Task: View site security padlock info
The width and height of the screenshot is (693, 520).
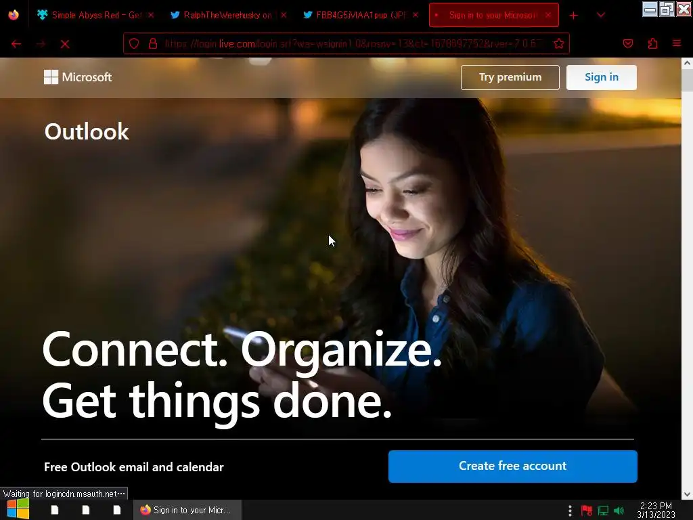Action: pyautogui.click(x=153, y=43)
